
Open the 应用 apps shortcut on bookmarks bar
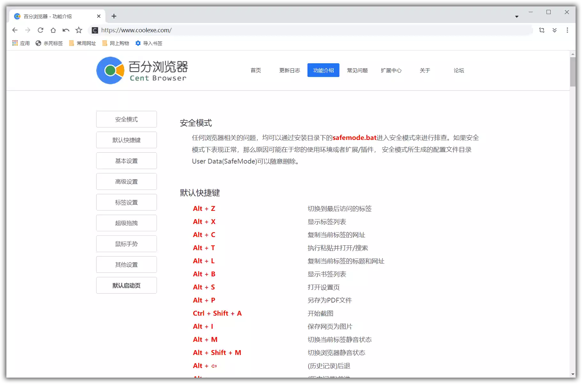coord(20,43)
